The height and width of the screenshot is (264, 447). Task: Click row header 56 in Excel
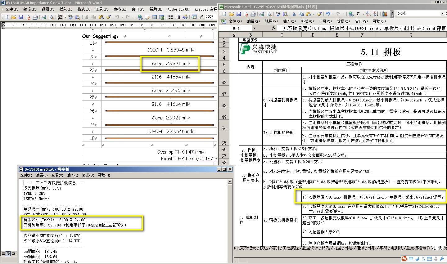224,150
